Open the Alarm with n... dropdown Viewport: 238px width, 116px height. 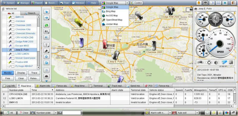click(170, 113)
